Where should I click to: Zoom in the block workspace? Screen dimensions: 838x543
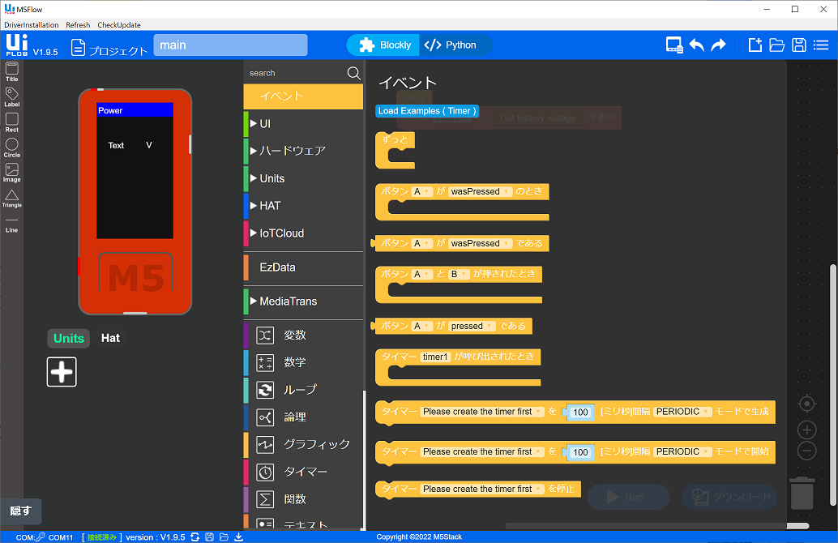[x=806, y=430]
